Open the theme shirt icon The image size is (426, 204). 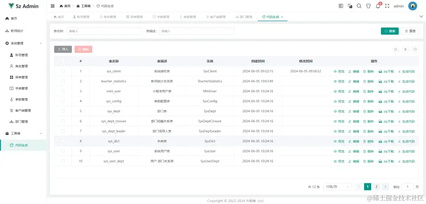[368, 6]
